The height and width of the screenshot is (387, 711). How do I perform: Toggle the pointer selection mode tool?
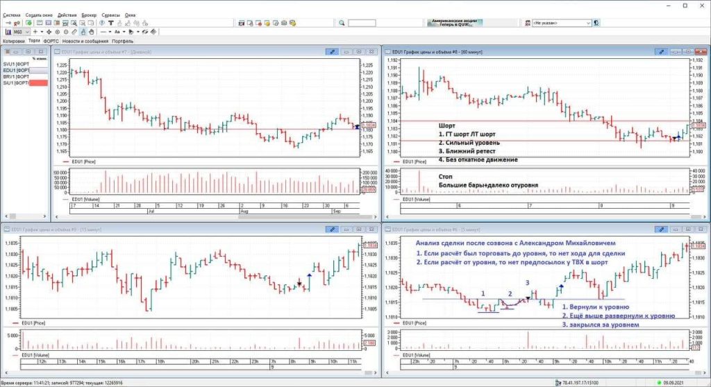83,32
